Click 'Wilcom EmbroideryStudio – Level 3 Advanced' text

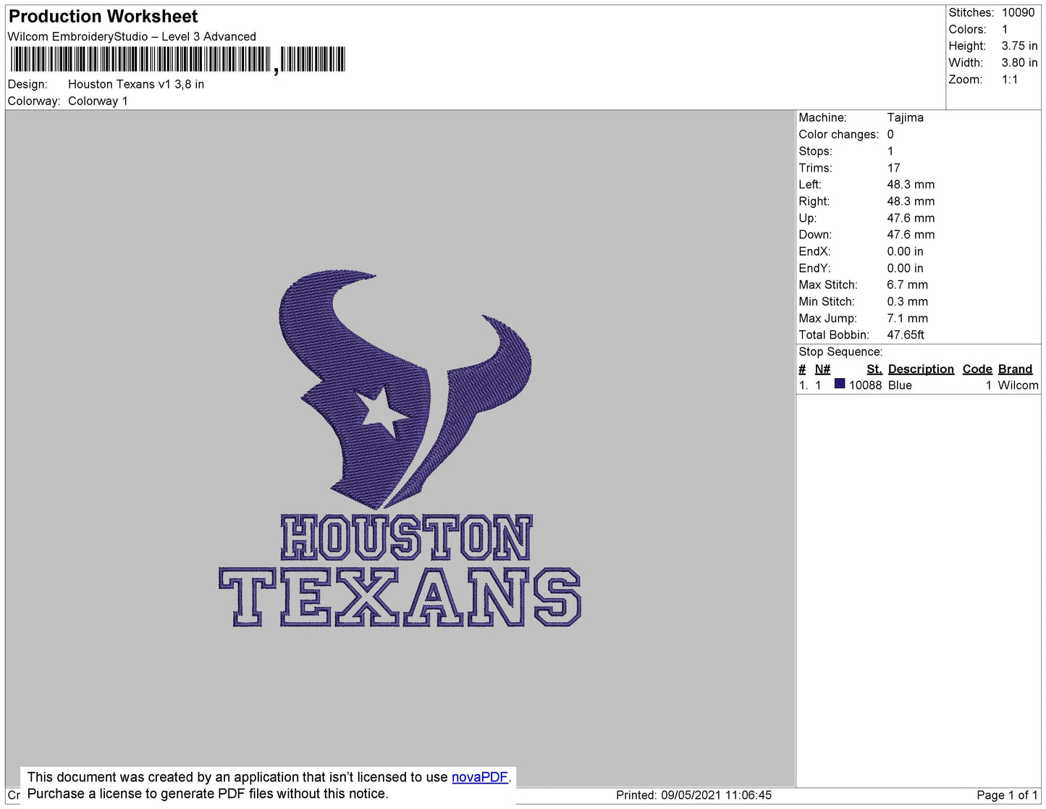tap(132, 37)
